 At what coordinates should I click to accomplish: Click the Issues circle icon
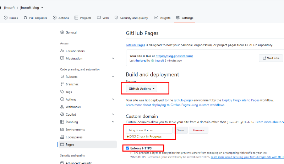coord(6,17)
